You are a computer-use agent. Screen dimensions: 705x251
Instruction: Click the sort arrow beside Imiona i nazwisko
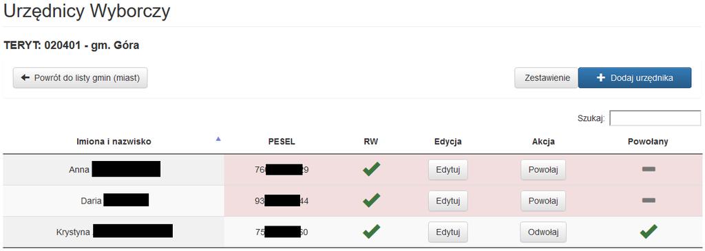[x=218, y=139]
